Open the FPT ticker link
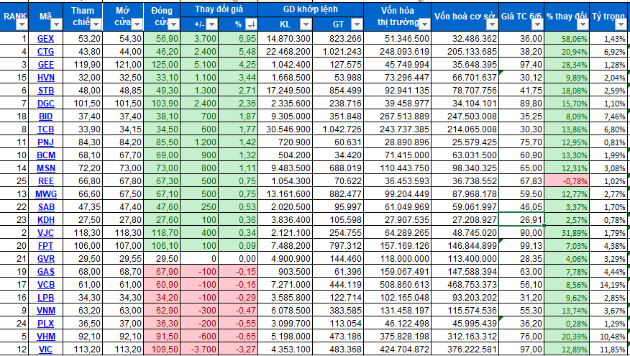Screen dimensions: 630x356 click(45, 246)
